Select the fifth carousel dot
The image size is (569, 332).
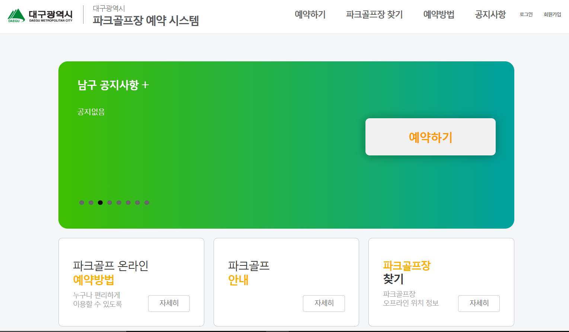(x=119, y=203)
